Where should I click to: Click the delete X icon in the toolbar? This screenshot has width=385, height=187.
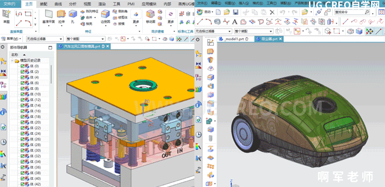pos(272,12)
